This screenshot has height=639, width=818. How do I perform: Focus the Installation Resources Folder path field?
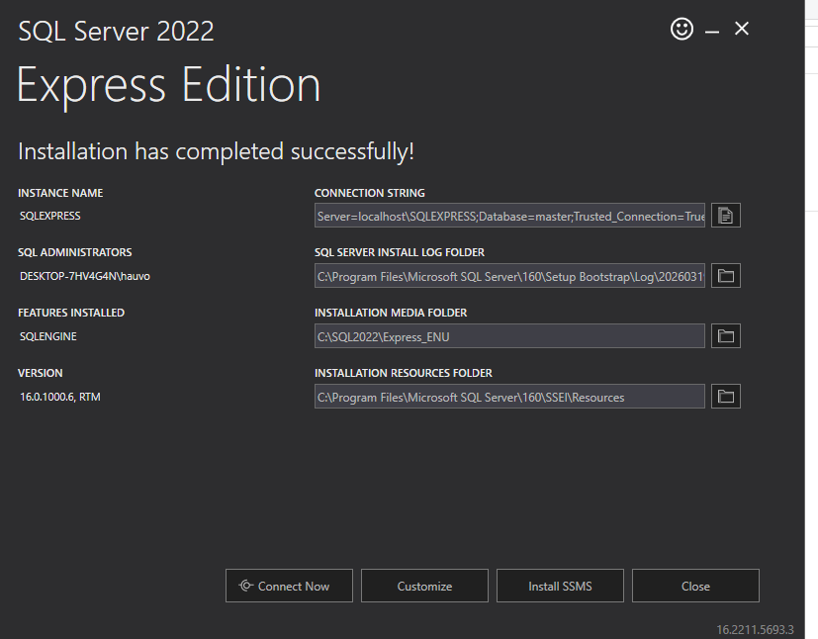(509, 397)
